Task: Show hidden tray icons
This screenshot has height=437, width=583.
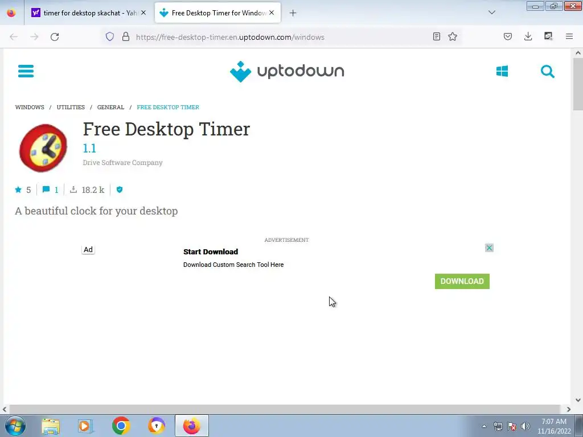Action: pyautogui.click(x=484, y=426)
